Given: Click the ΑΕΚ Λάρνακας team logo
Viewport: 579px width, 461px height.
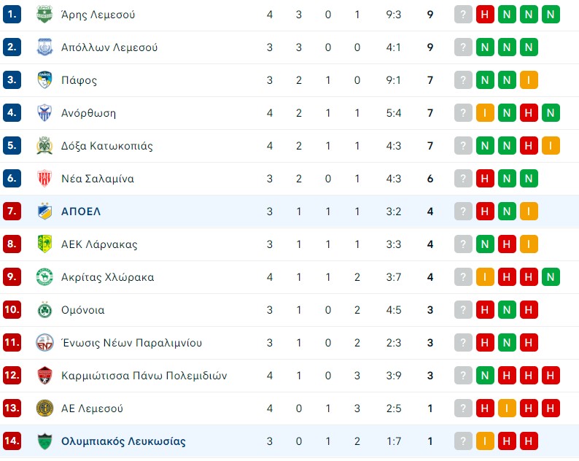Looking at the screenshot, I should 44,244.
